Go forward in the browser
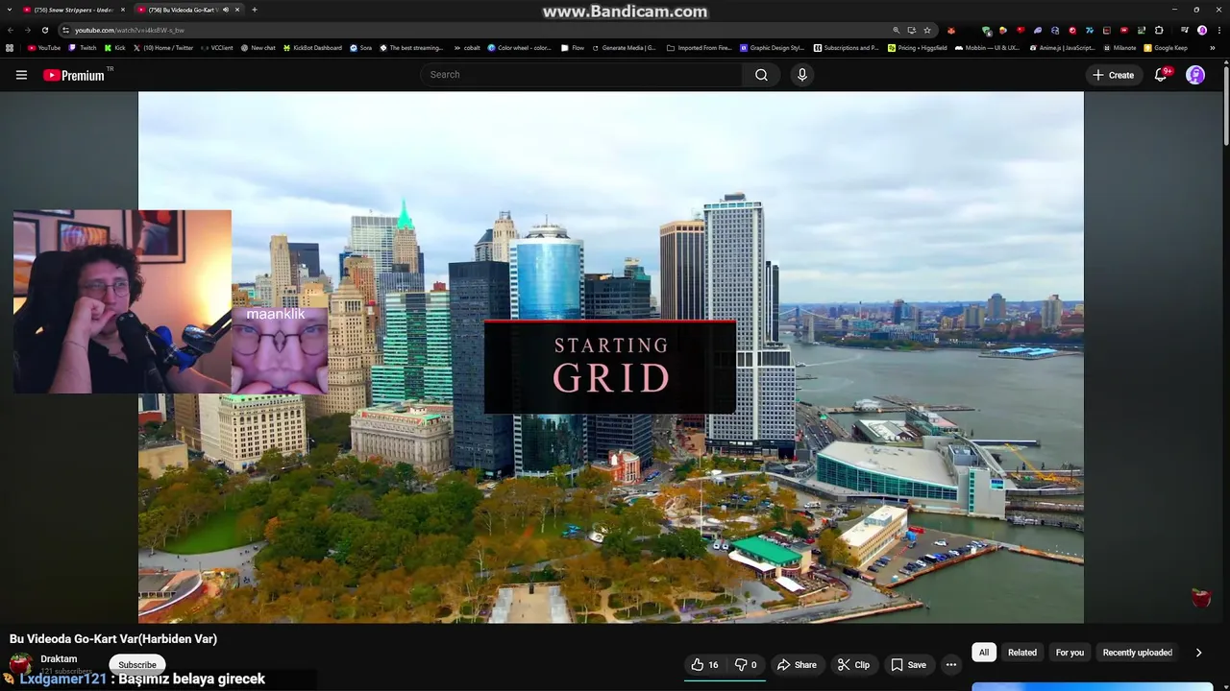Image resolution: width=1230 pixels, height=691 pixels. tap(28, 30)
